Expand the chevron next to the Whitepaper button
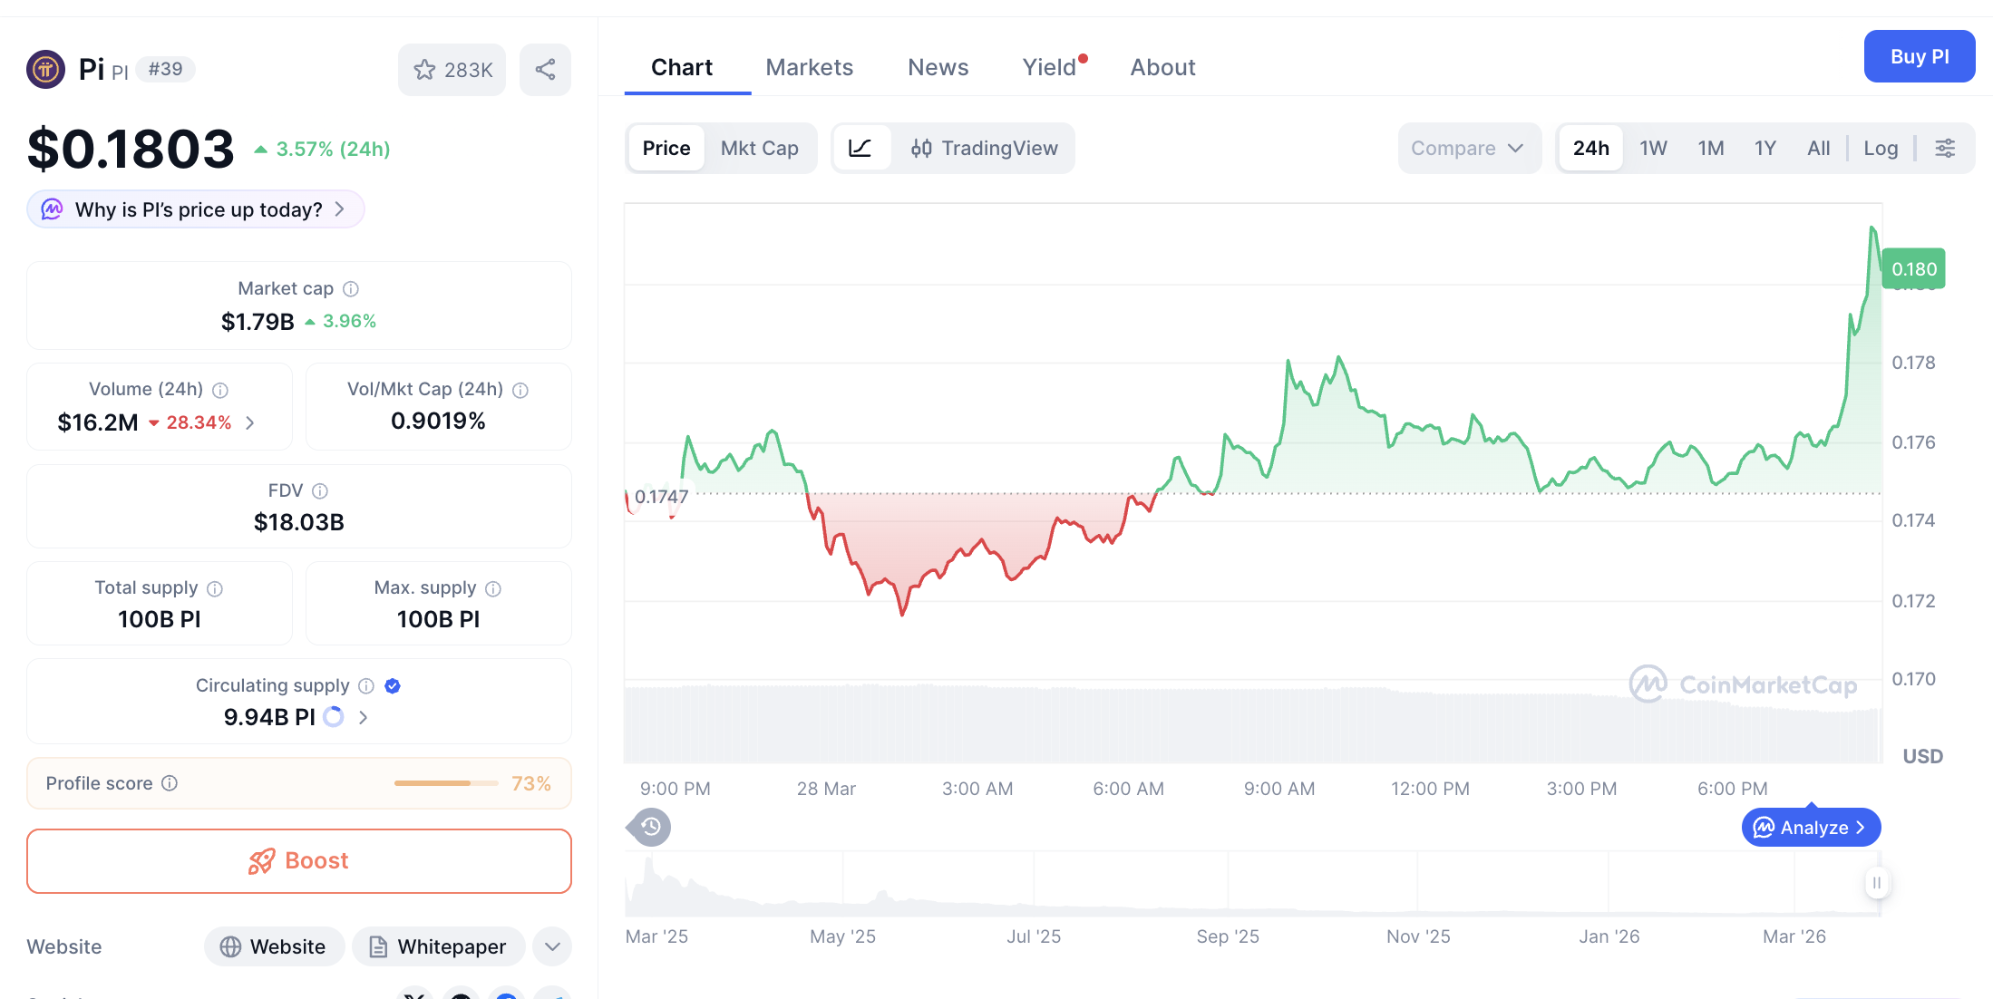1993x999 pixels. pos(551,946)
